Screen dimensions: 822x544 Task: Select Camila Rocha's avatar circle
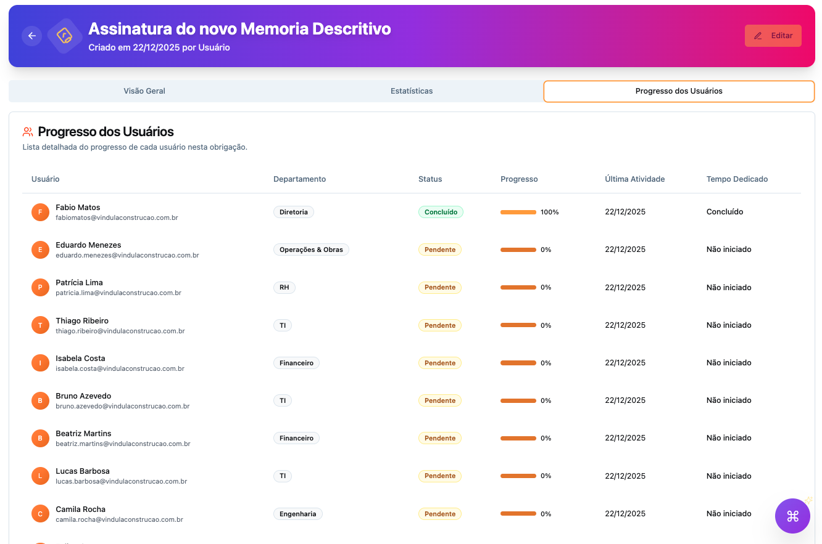[40, 513]
